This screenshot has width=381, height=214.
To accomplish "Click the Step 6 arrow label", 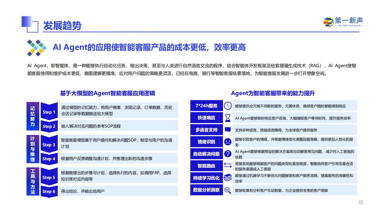I will tap(49, 191).
